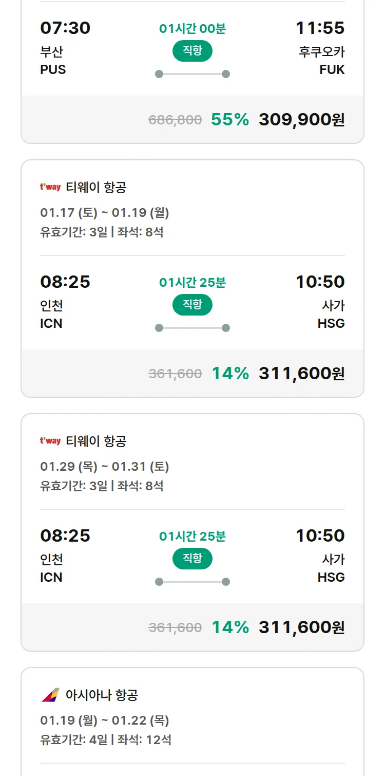
Task: Tap the PUS departure airport code
Action: click(53, 69)
